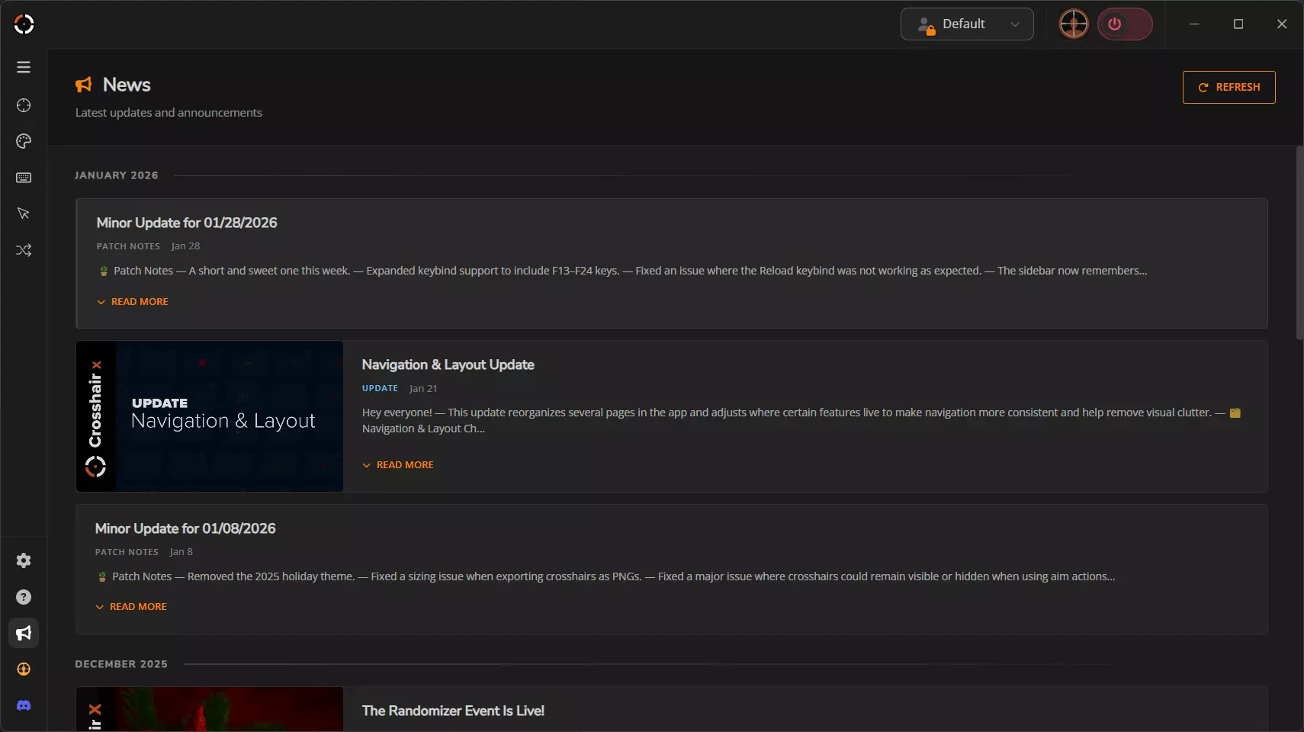The image size is (1304, 732).
Task: Click the DECEMBER 2025 section header
Action: coord(121,664)
